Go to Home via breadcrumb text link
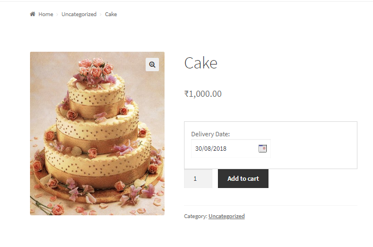 (46, 14)
